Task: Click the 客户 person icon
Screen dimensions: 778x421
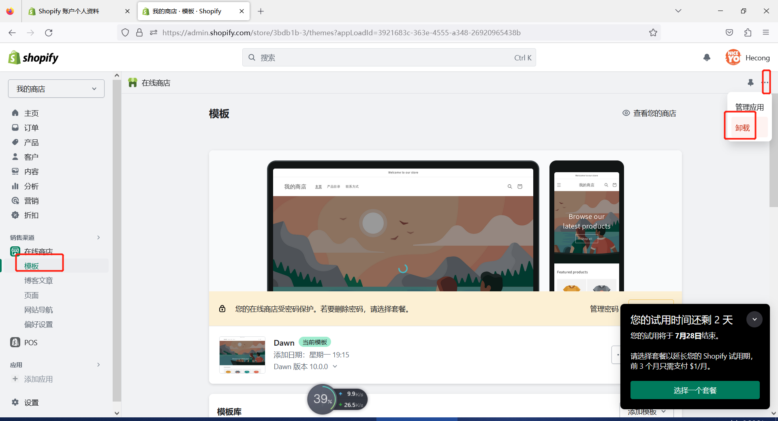Action: pos(15,156)
